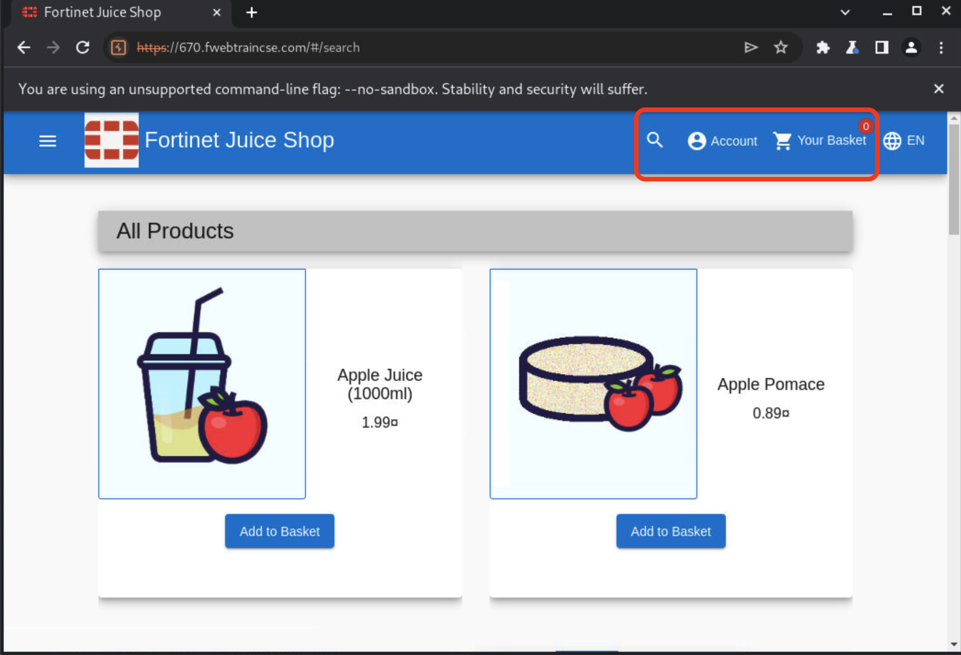961x655 pixels.
Task: Reload the current page
Action: [83, 47]
